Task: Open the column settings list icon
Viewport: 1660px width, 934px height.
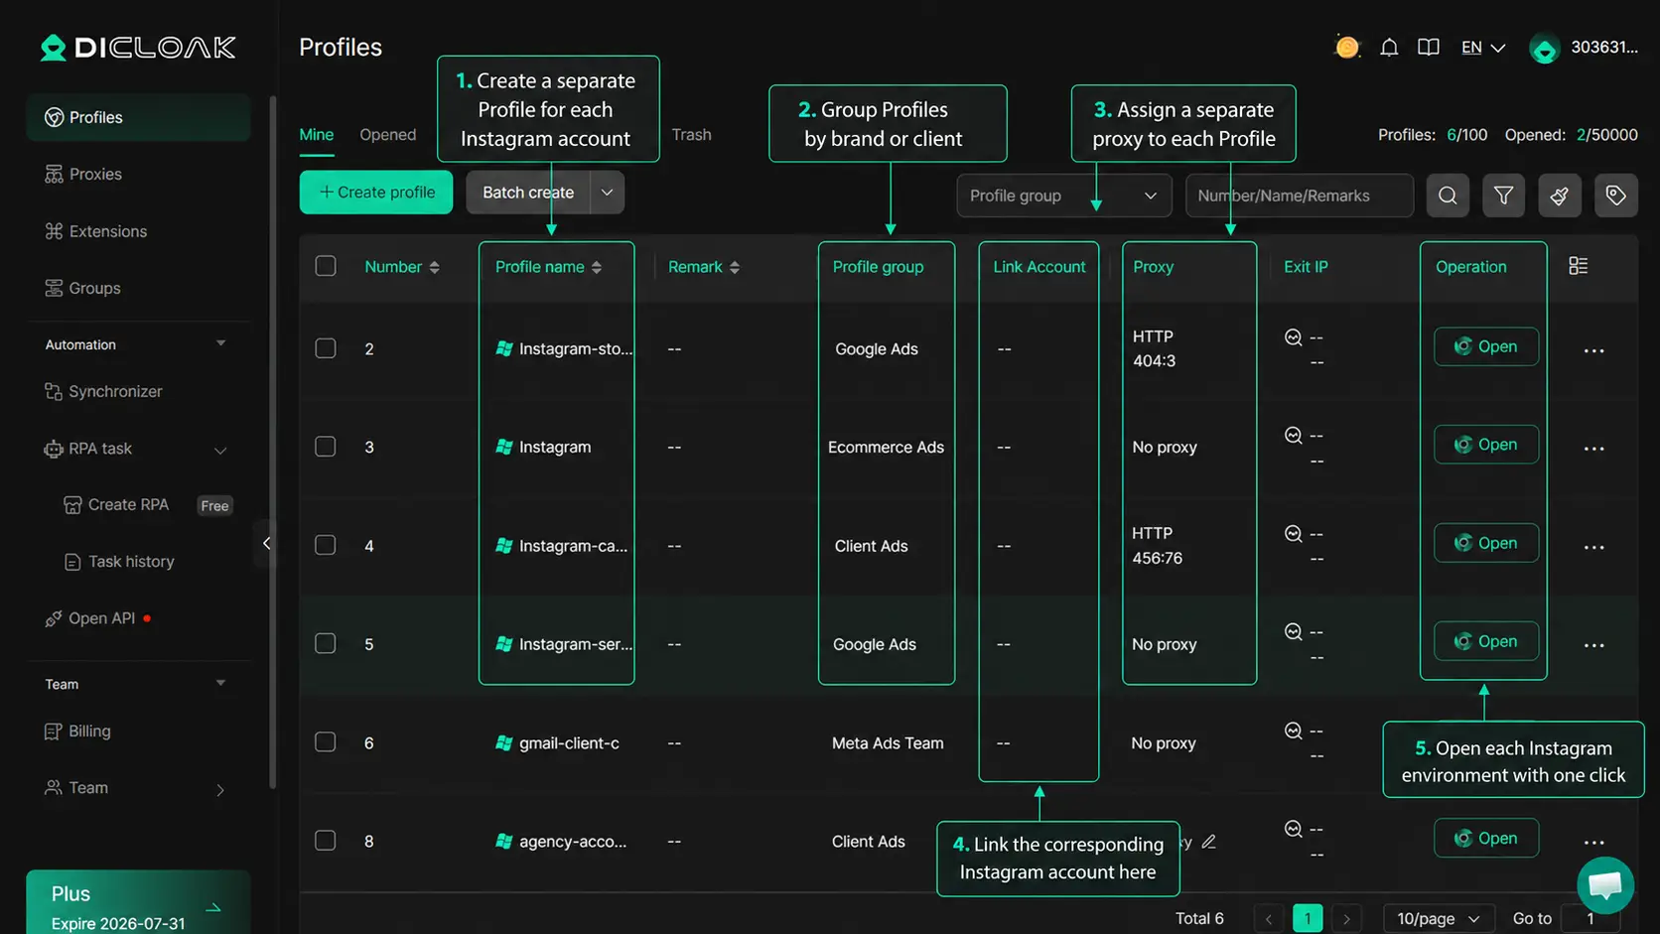Action: (x=1578, y=266)
